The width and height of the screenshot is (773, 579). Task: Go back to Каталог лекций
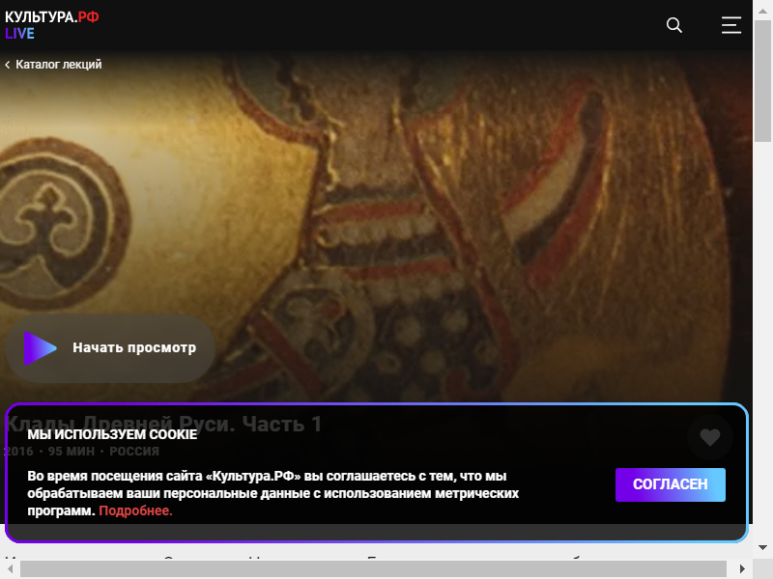59,65
